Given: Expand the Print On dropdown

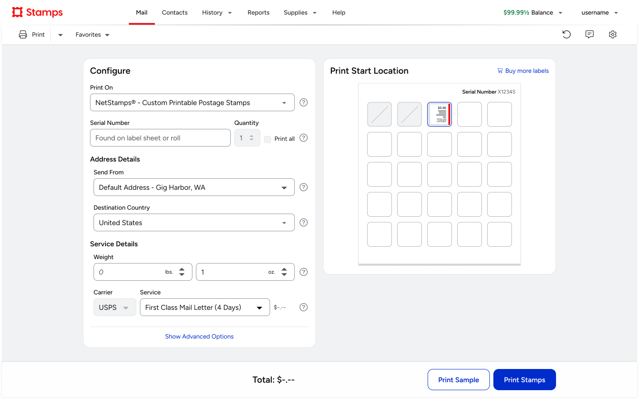Looking at the screenshot, I should click(x=192, y=102).
